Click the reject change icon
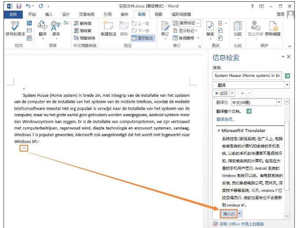The image size is (301, 228). tap(220, 23)
